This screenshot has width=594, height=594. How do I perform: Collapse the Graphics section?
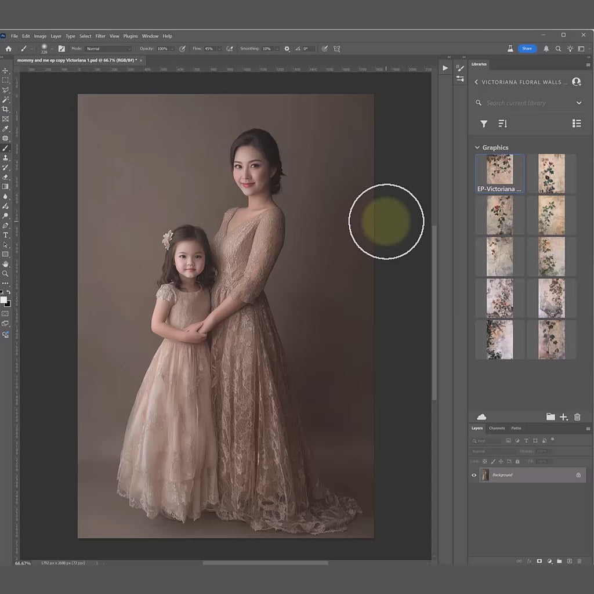tap(477, 148)
